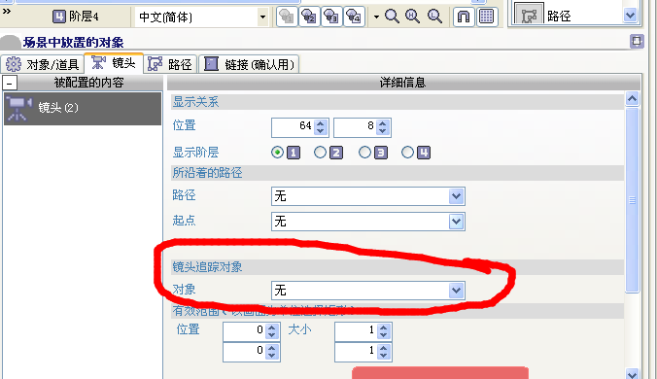Click the second 大小 field showing 1

click(x=356, y=352)
